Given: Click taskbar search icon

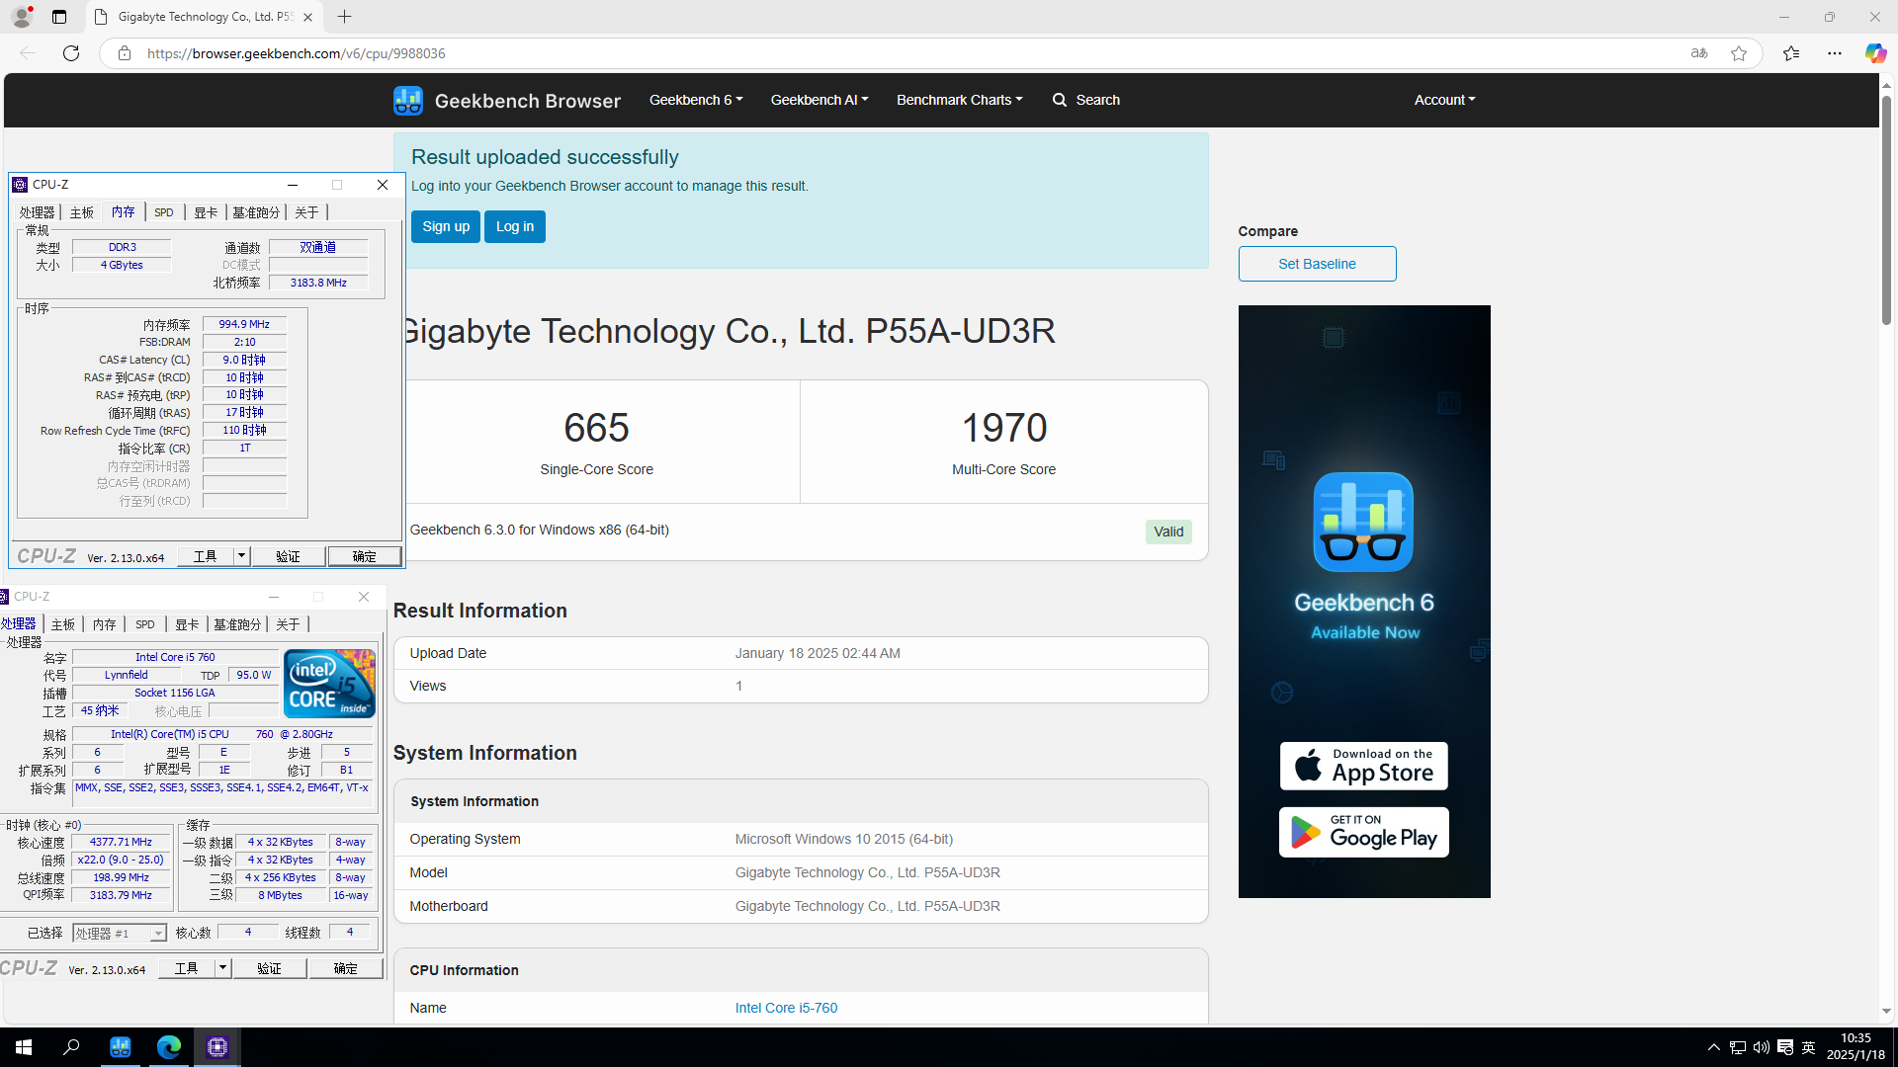Looking at the screenshot, I should 71,1047.
